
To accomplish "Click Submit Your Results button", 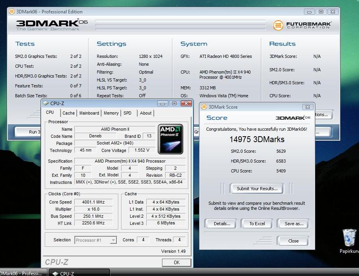I will (x=257, y=189).
